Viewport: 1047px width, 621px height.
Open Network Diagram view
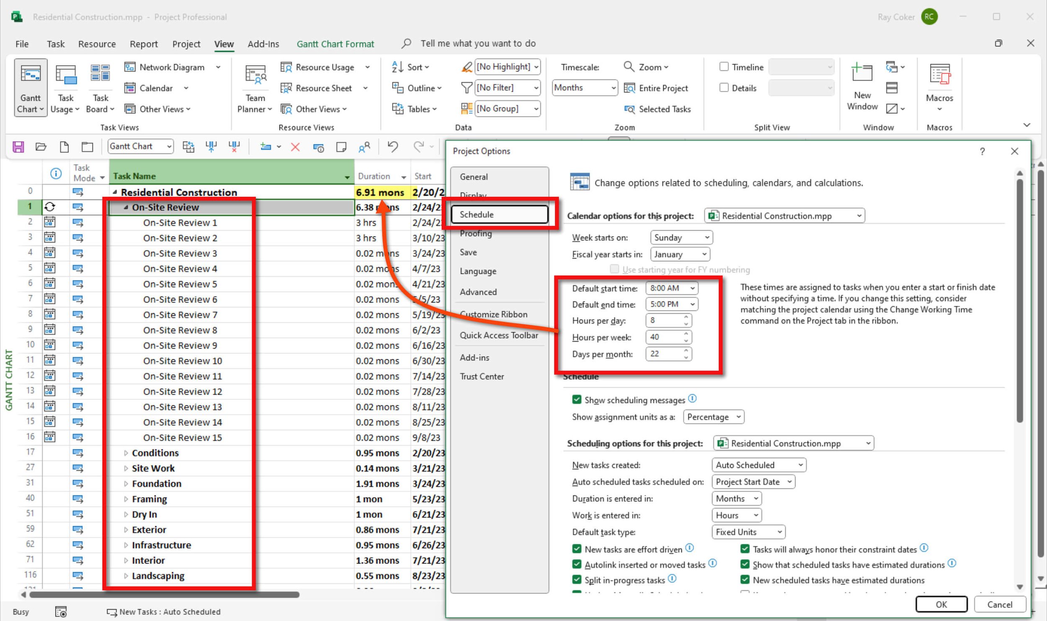pyautogui.click(x=171, y=67)
